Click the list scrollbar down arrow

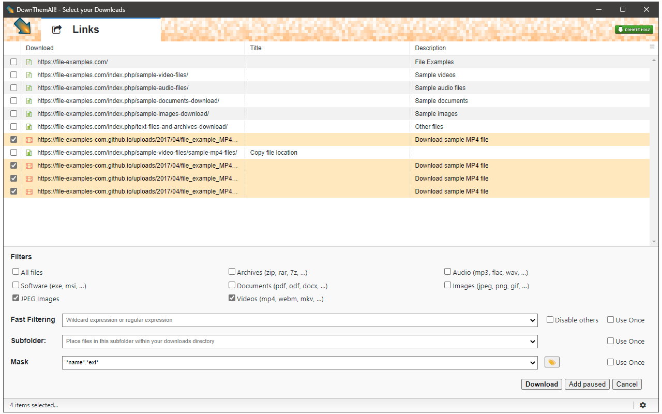coord(654,242)
